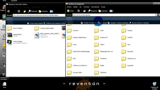
Task: Open Búsqueda in Windows Vista Blac Edition window
Action: click(x=33, y=11)
